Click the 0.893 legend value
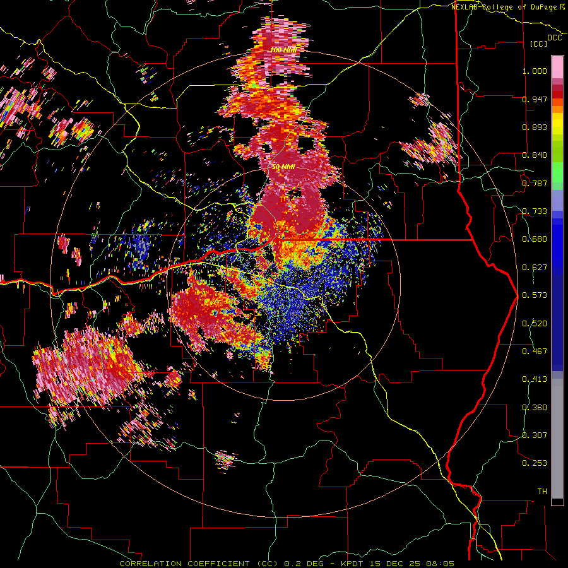The image size is (568, 568). point(535,127)
